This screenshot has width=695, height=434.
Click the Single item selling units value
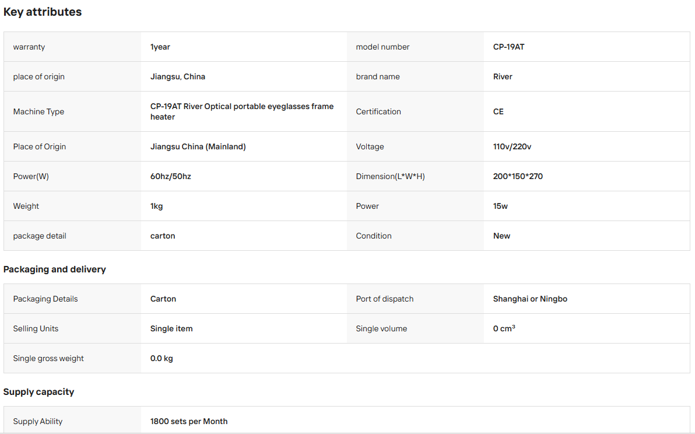point(171,328)
